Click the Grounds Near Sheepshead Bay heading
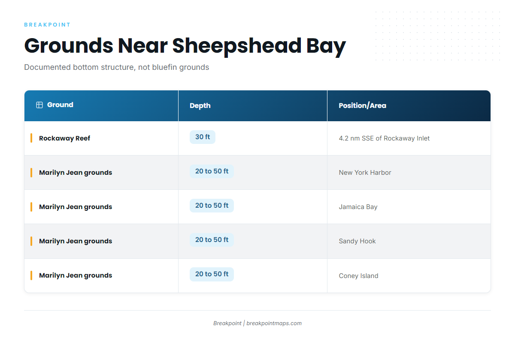Screen dimensions: 515x338 (185, 45)
